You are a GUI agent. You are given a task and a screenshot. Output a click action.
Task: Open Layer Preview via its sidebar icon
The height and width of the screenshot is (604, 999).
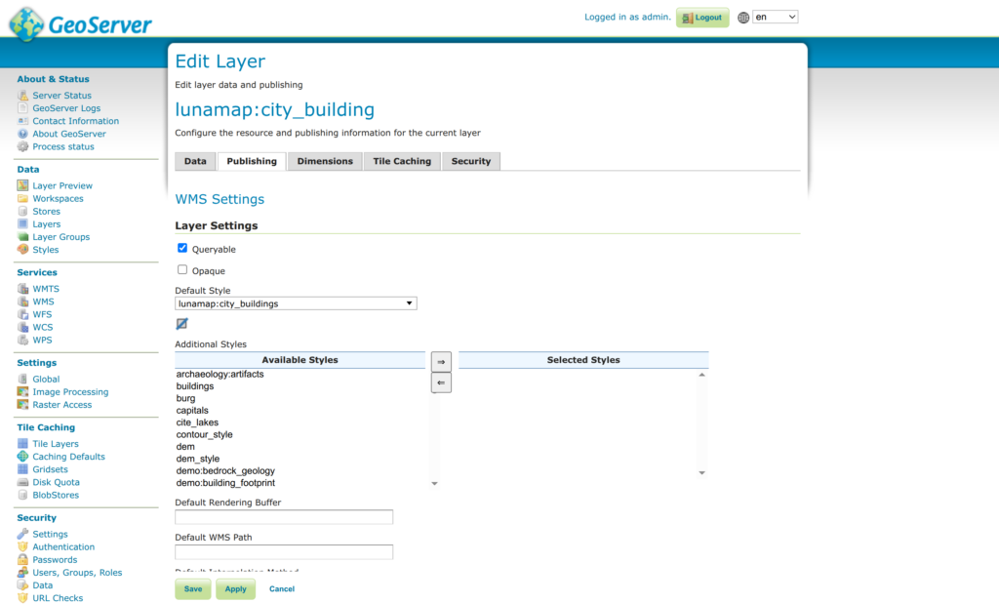coord(22,185)
